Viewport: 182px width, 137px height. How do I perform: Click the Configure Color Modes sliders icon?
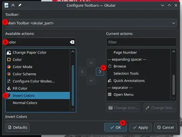pos(9,81)
